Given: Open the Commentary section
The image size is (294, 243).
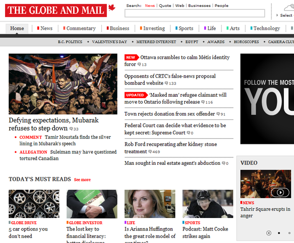Looking at the screenshot, I should click(x=80, y=28).
